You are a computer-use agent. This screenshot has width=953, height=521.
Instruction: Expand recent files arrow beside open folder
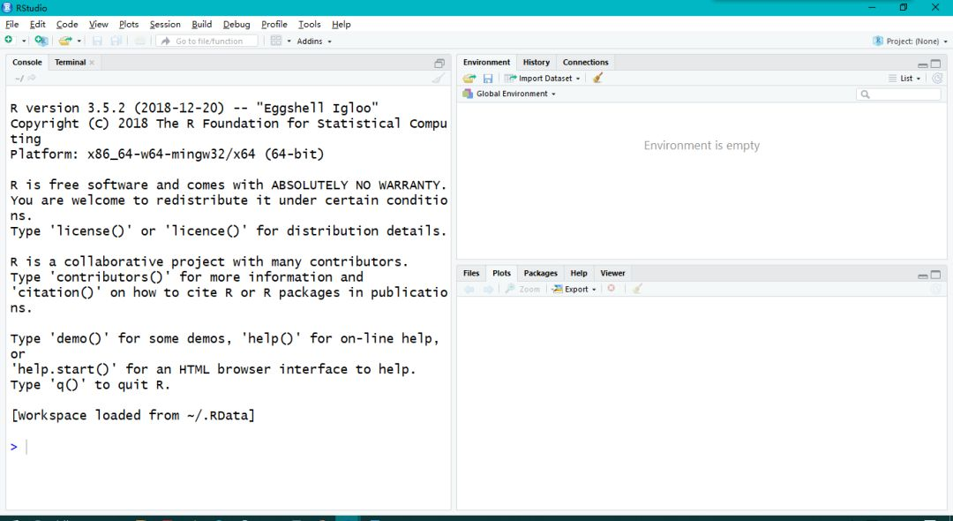click(x=79, y=42)
